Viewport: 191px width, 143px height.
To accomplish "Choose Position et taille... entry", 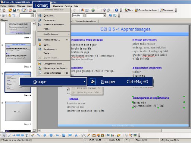I will (x=54, y=40).
